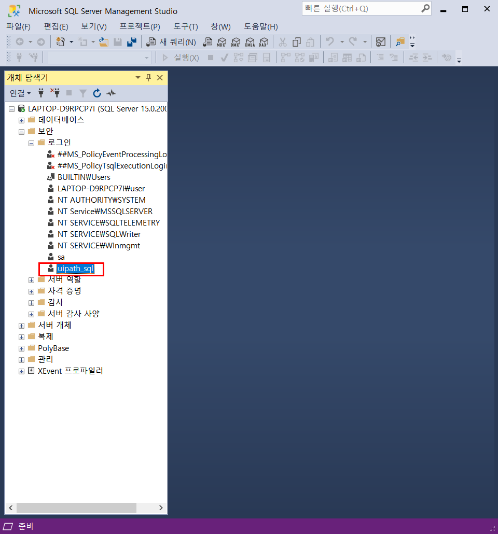Click the 빠른 실행 search field
This screenshot has width=498, height=534.
tap(362, 8)
